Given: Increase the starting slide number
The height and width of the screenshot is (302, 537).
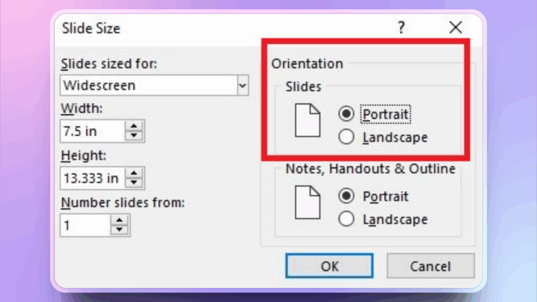Looking at the screenshot, I should 120,221.
